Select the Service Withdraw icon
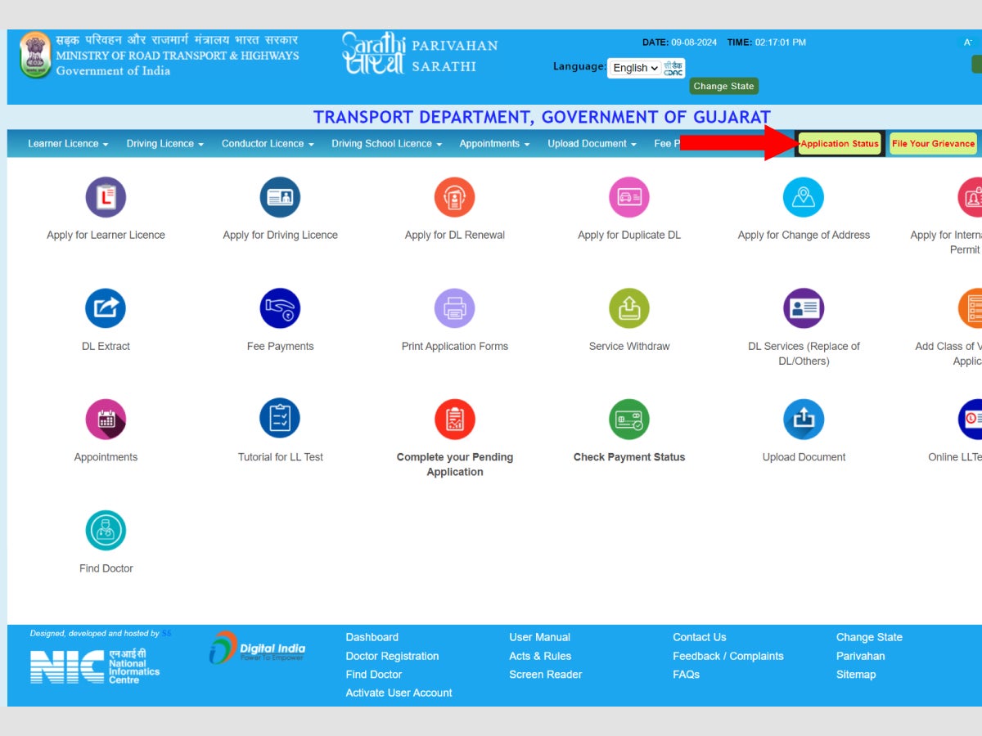Screen dimensions: 982x736 (x=628, y=308)
